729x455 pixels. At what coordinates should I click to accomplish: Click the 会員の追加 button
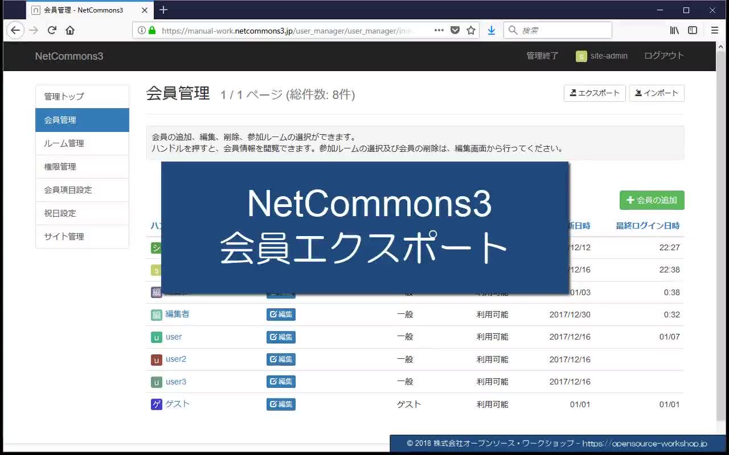tap(652, 200)
